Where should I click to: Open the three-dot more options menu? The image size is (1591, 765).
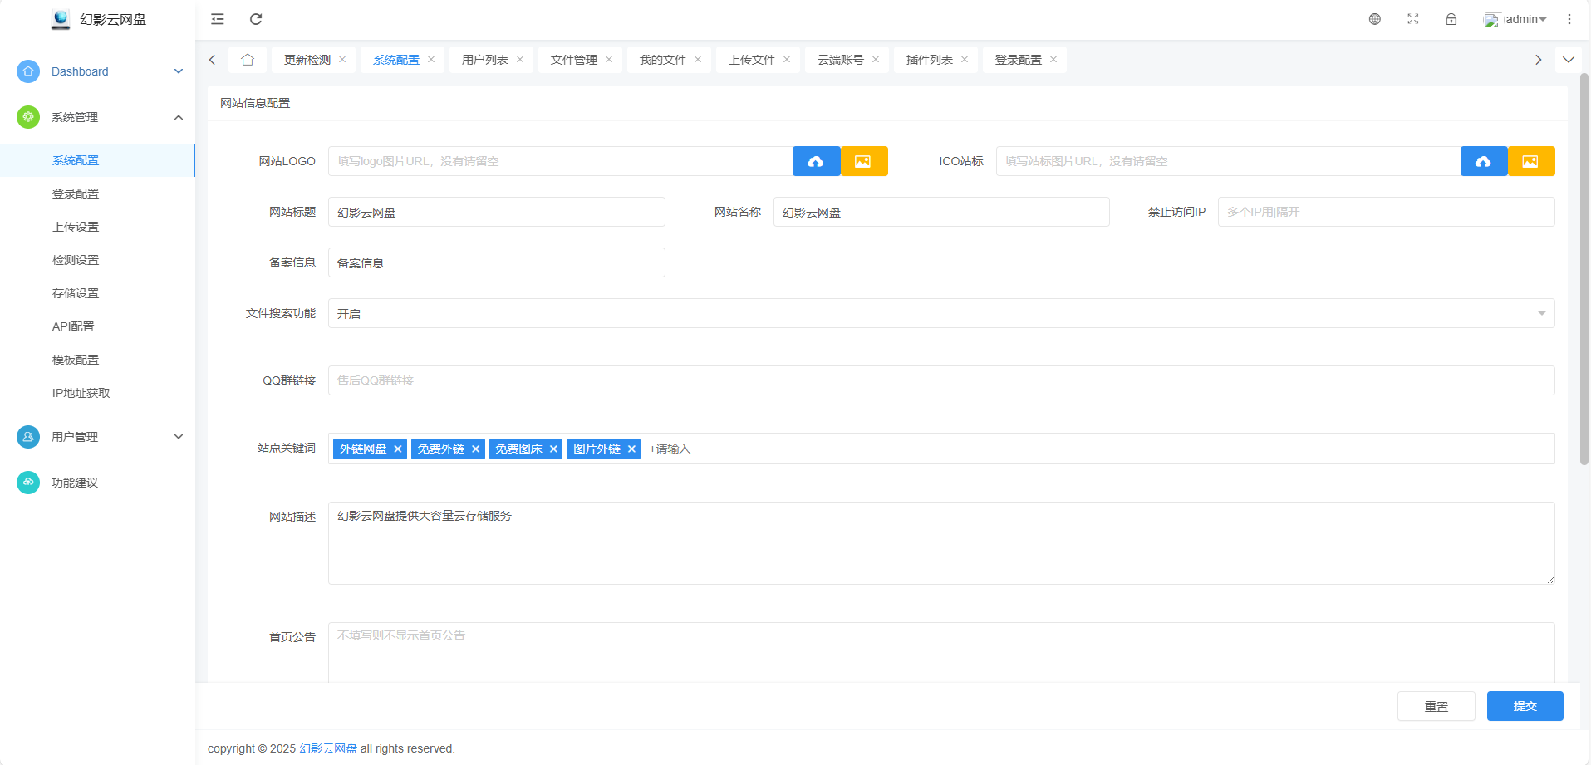[x=1569, y=19]
